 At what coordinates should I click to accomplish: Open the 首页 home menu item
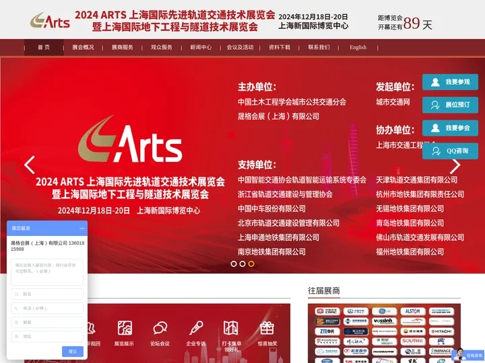(x=44, y=47)
